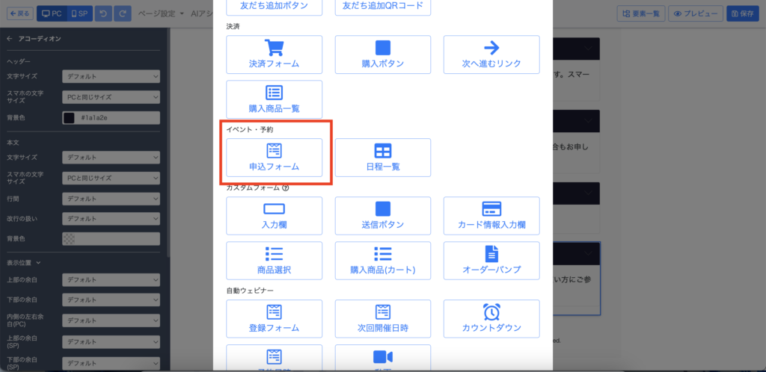The height and width of the screenshot is (372, 766).
Task: Add 決済フォーム cart icon element
Action: [274, 55]
